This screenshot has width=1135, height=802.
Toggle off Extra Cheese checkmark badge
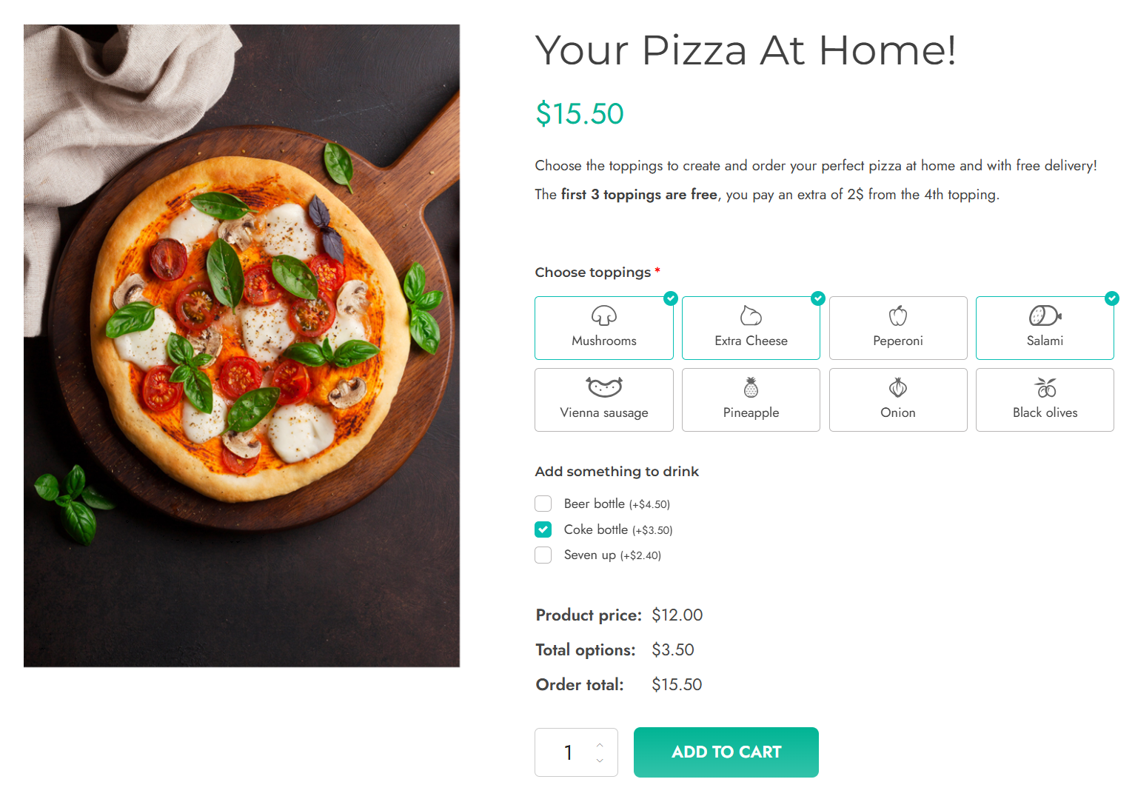[817, 298]
